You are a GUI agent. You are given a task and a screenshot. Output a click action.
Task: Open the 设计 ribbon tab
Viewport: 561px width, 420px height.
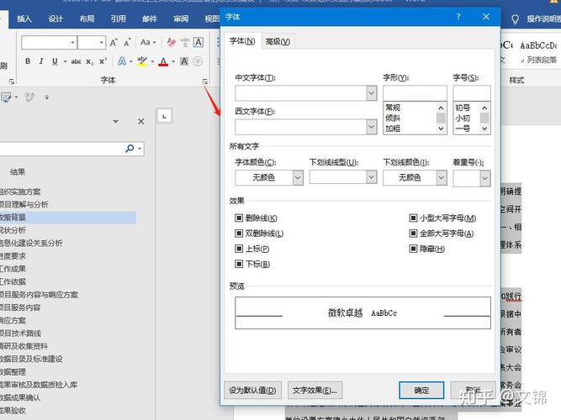[x=56, y=19]
